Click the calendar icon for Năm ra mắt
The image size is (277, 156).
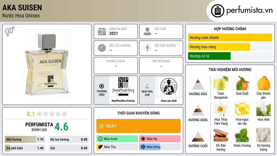[102, 31]
